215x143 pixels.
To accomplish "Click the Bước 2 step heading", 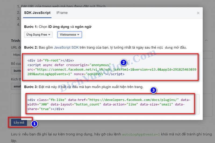I will 31,47.
